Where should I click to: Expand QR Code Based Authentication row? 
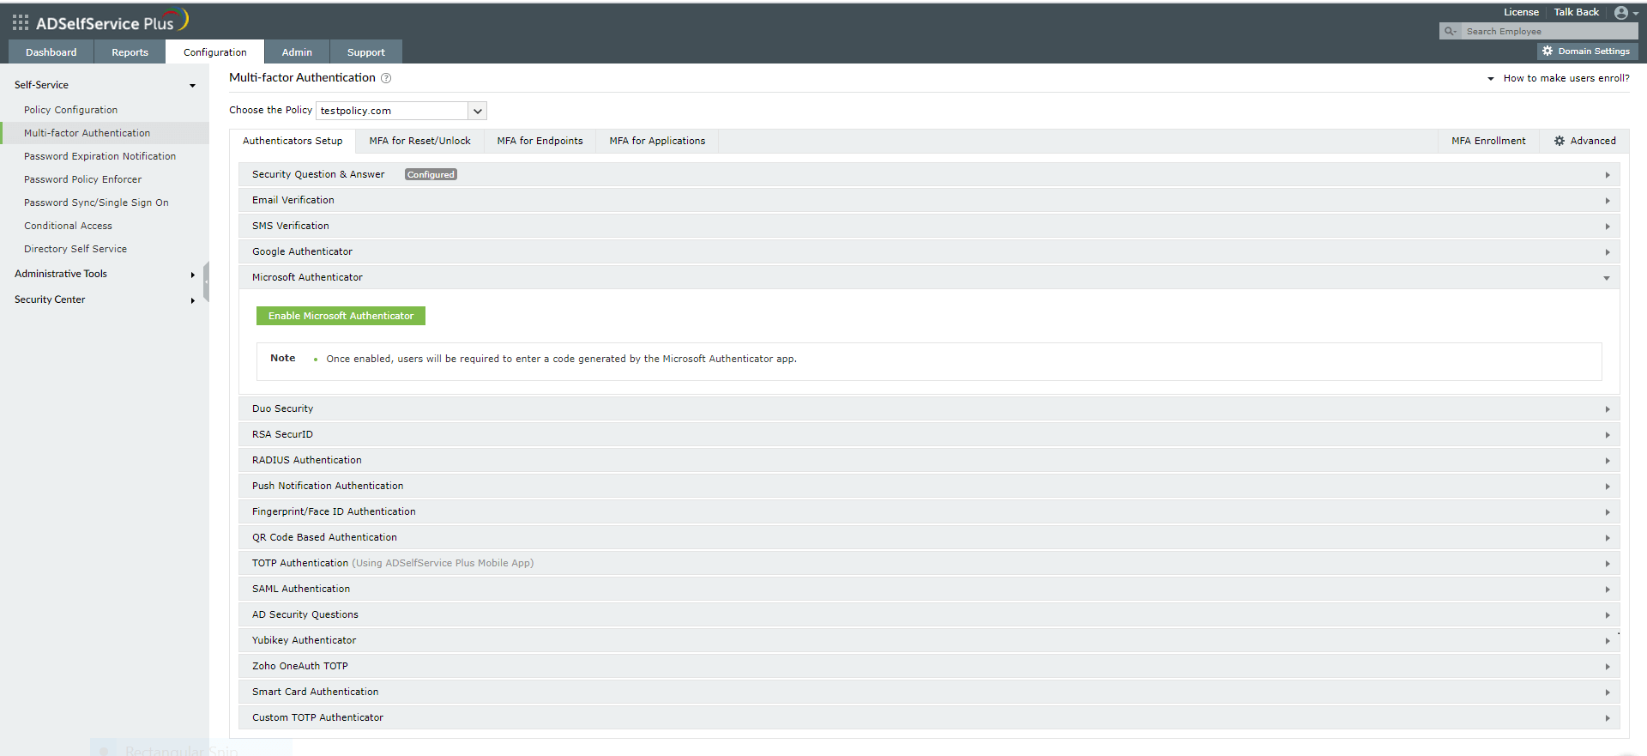coord(929,538)
